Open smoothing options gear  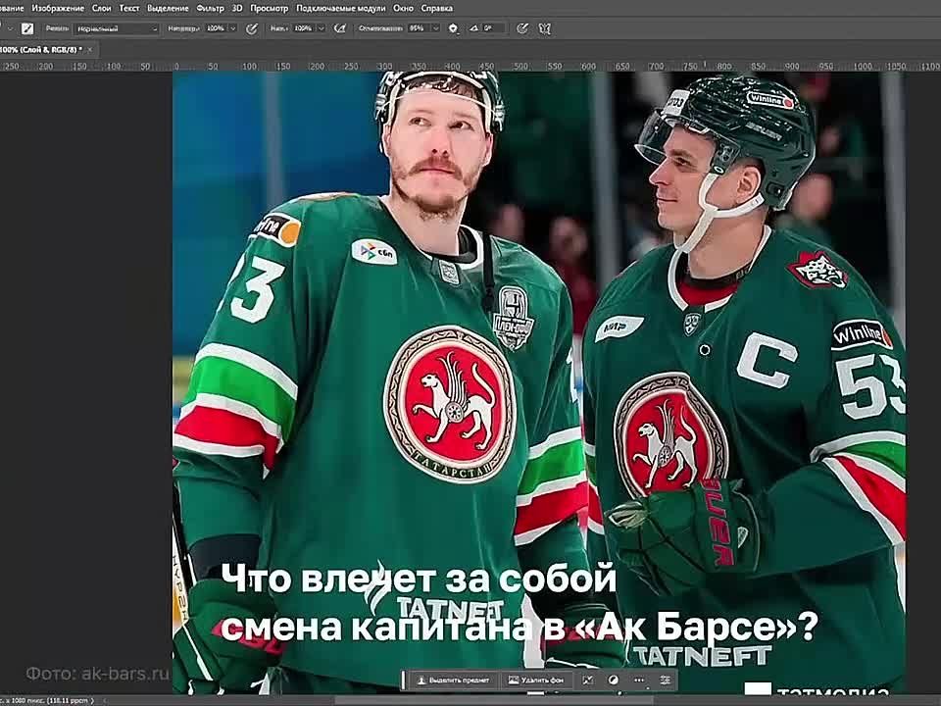pyautogui.click(x=453, y=28)
